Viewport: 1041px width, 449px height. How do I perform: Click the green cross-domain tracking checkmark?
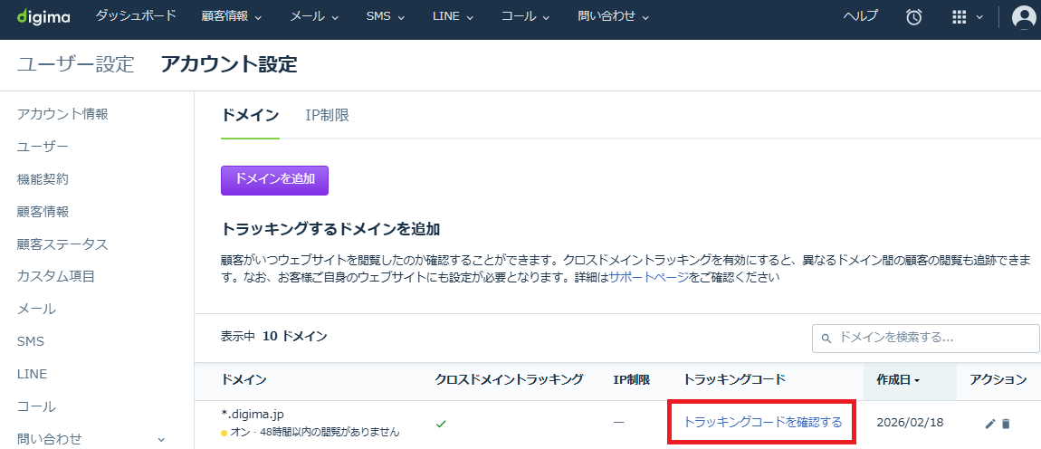coord(441,423)
